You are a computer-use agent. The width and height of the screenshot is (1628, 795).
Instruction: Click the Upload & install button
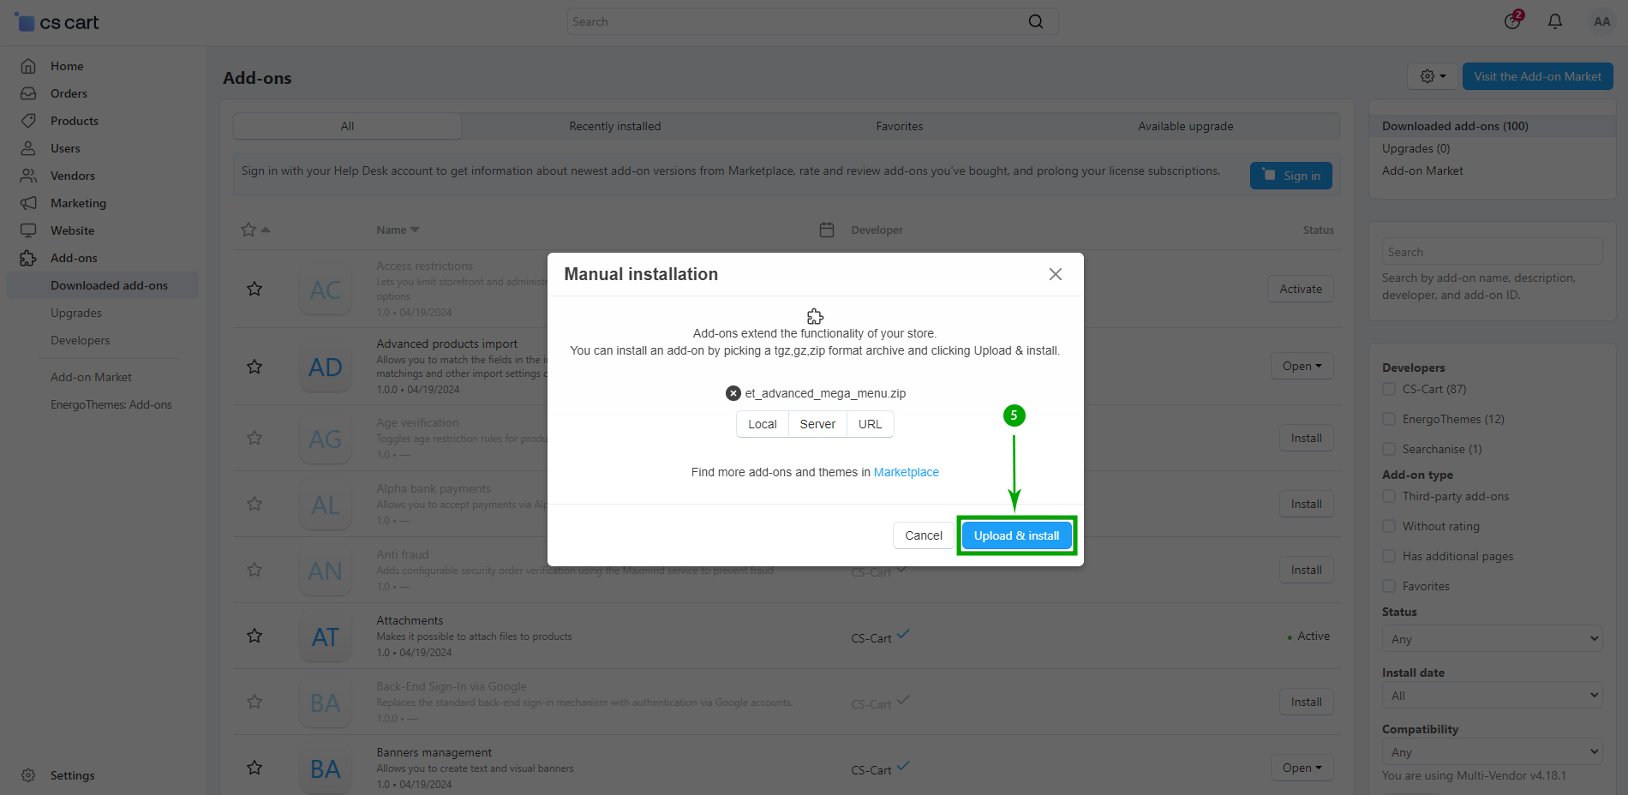(1016, 535)
